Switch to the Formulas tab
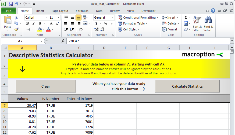Image resolution: width=235 pixels, height=135 pixels. click(x=82, y=11)
